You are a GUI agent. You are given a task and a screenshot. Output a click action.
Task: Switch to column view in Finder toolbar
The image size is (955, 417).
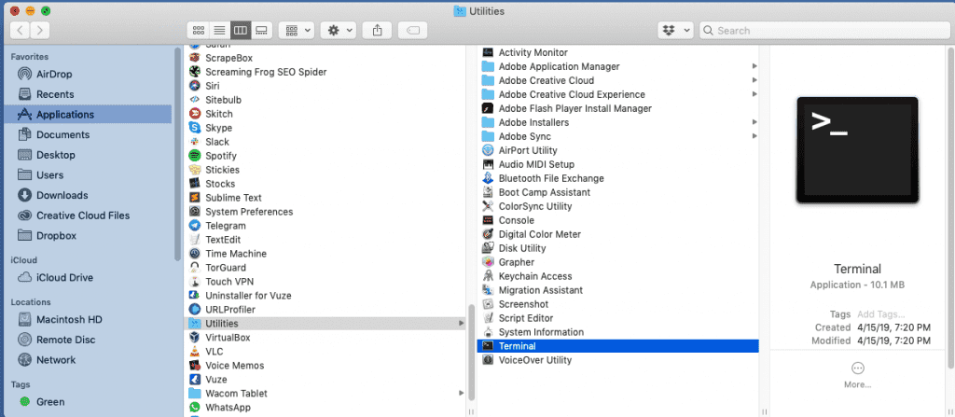click(x=241, y=30)
